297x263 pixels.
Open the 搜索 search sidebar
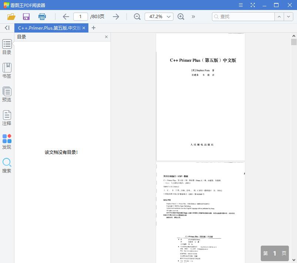(7, 165)
